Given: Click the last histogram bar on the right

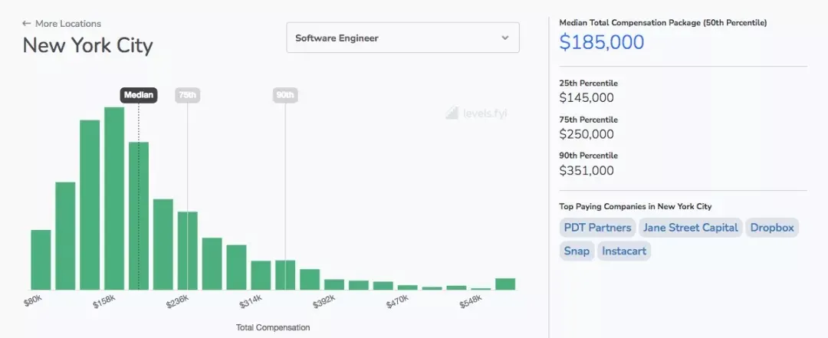Looking at the screenshot, I should 505,284.
